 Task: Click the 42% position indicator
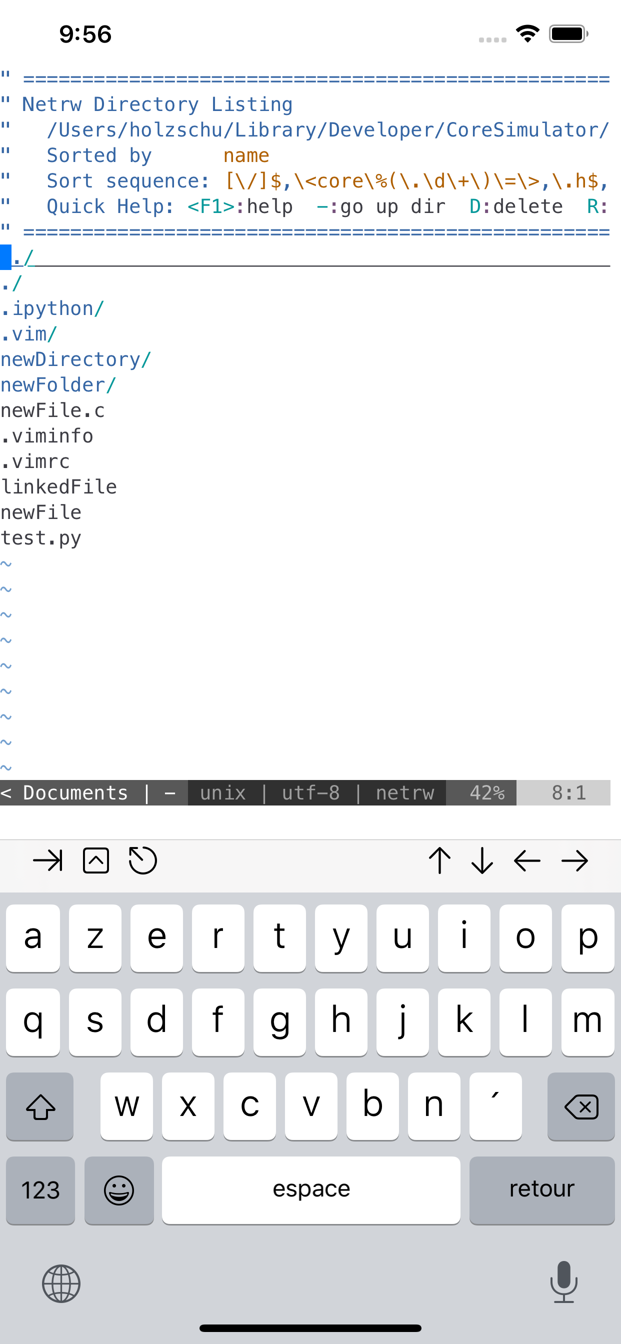tap(487, 792)
